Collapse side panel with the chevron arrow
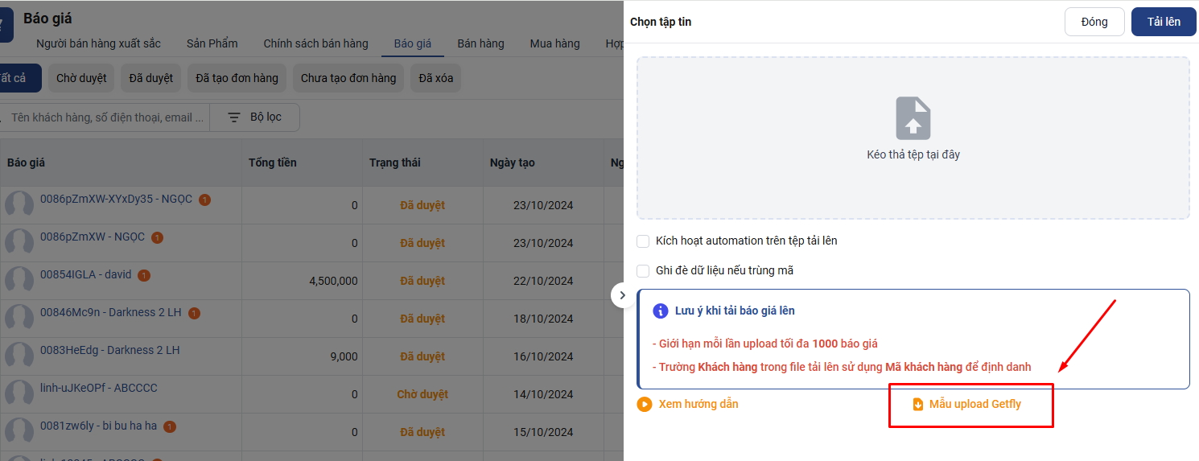 click(x=622, y=295)
